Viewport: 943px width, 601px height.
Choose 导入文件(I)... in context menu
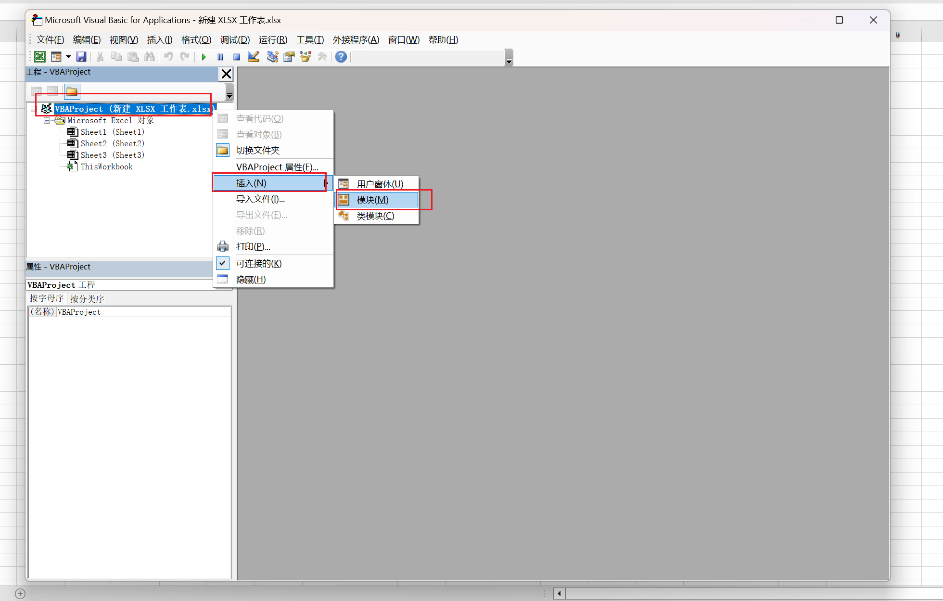point(273,199)
